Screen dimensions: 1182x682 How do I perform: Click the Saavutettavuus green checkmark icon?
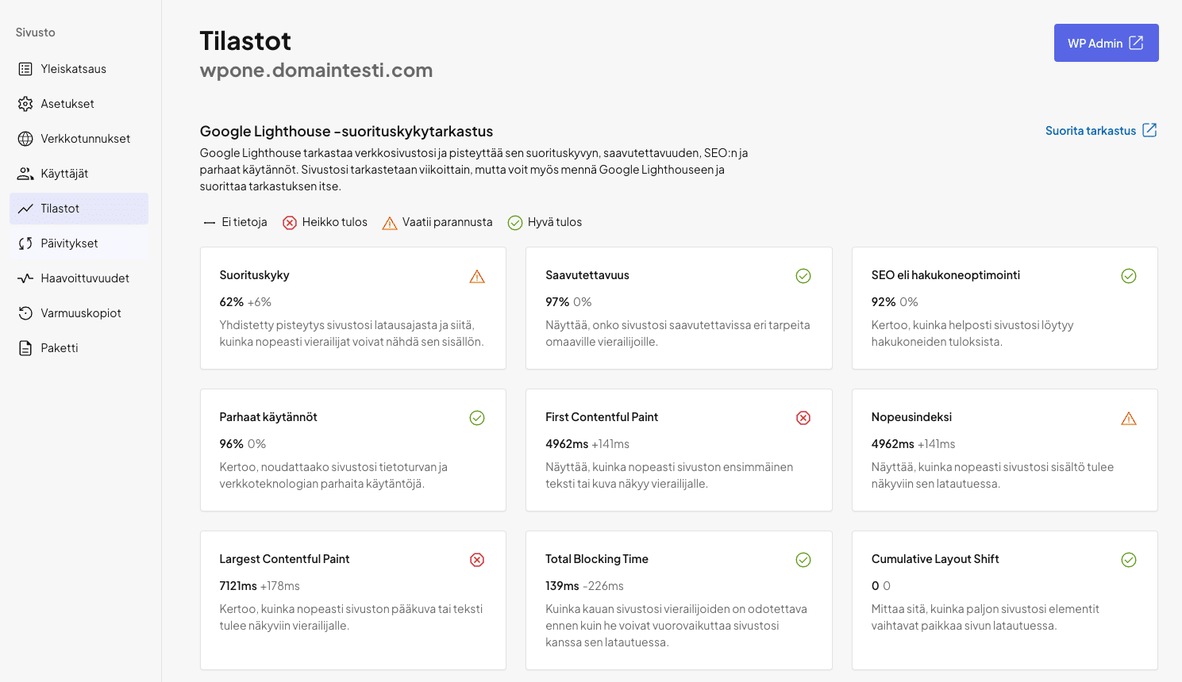[803, 276]
